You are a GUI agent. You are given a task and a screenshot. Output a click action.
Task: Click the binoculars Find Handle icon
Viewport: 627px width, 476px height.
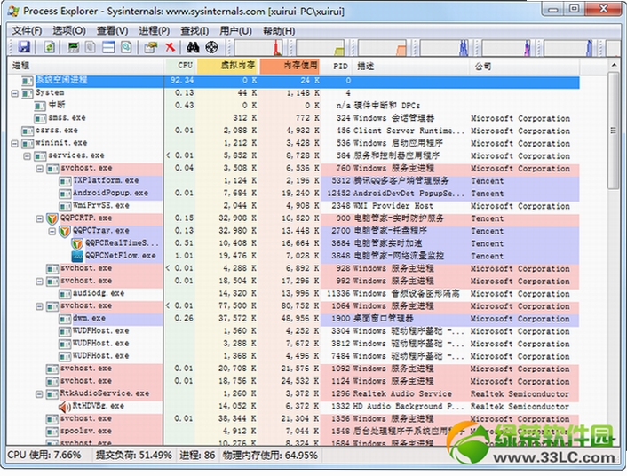[x=193, y=47]
